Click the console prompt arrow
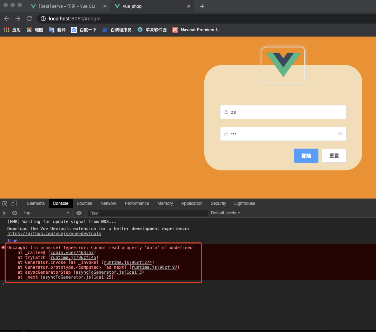The width and height of the screenshot is (376, 332). (x=3, y=284)
